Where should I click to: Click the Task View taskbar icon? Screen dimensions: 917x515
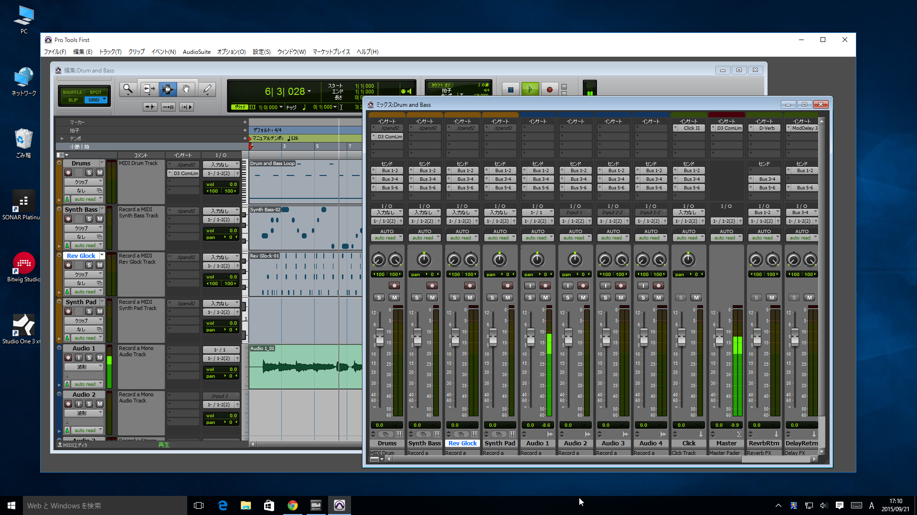(199, 505)
